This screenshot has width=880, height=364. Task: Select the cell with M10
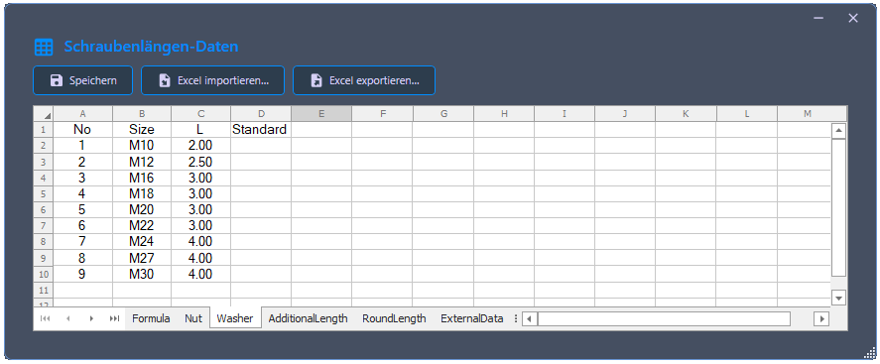142,146
